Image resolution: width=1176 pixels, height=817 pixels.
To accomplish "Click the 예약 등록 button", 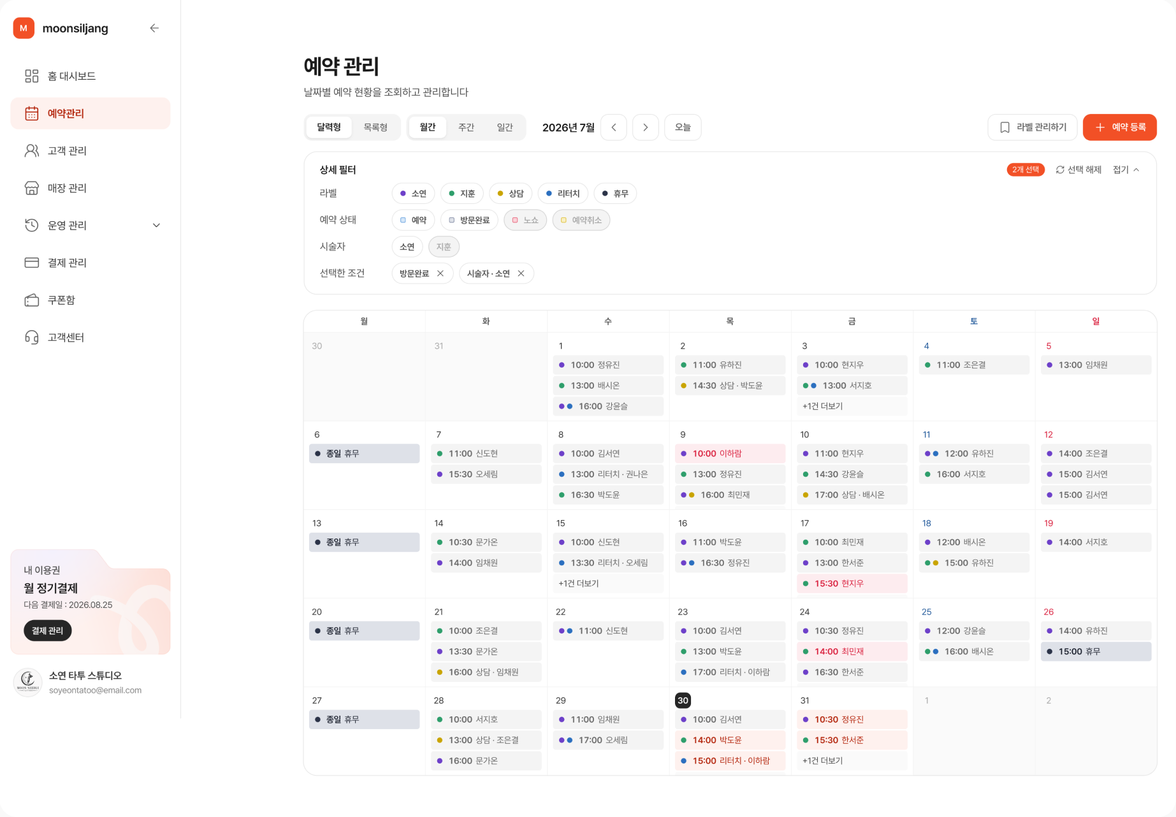I will tap(1120, 127).
